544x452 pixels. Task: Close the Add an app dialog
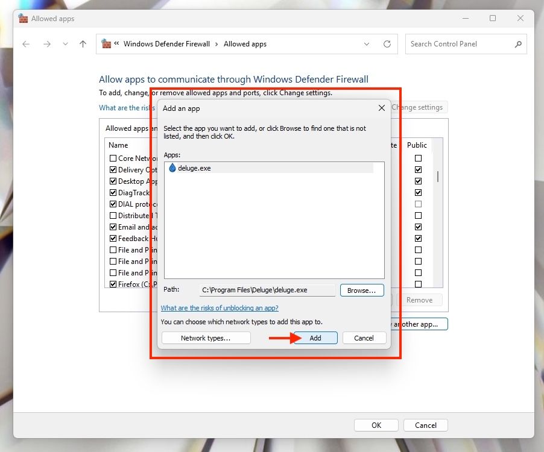(x=381, y=108)
